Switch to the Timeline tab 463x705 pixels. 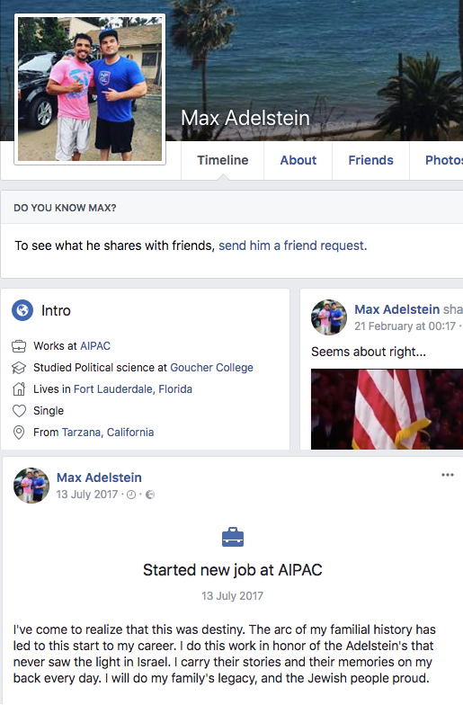(223, 160)
